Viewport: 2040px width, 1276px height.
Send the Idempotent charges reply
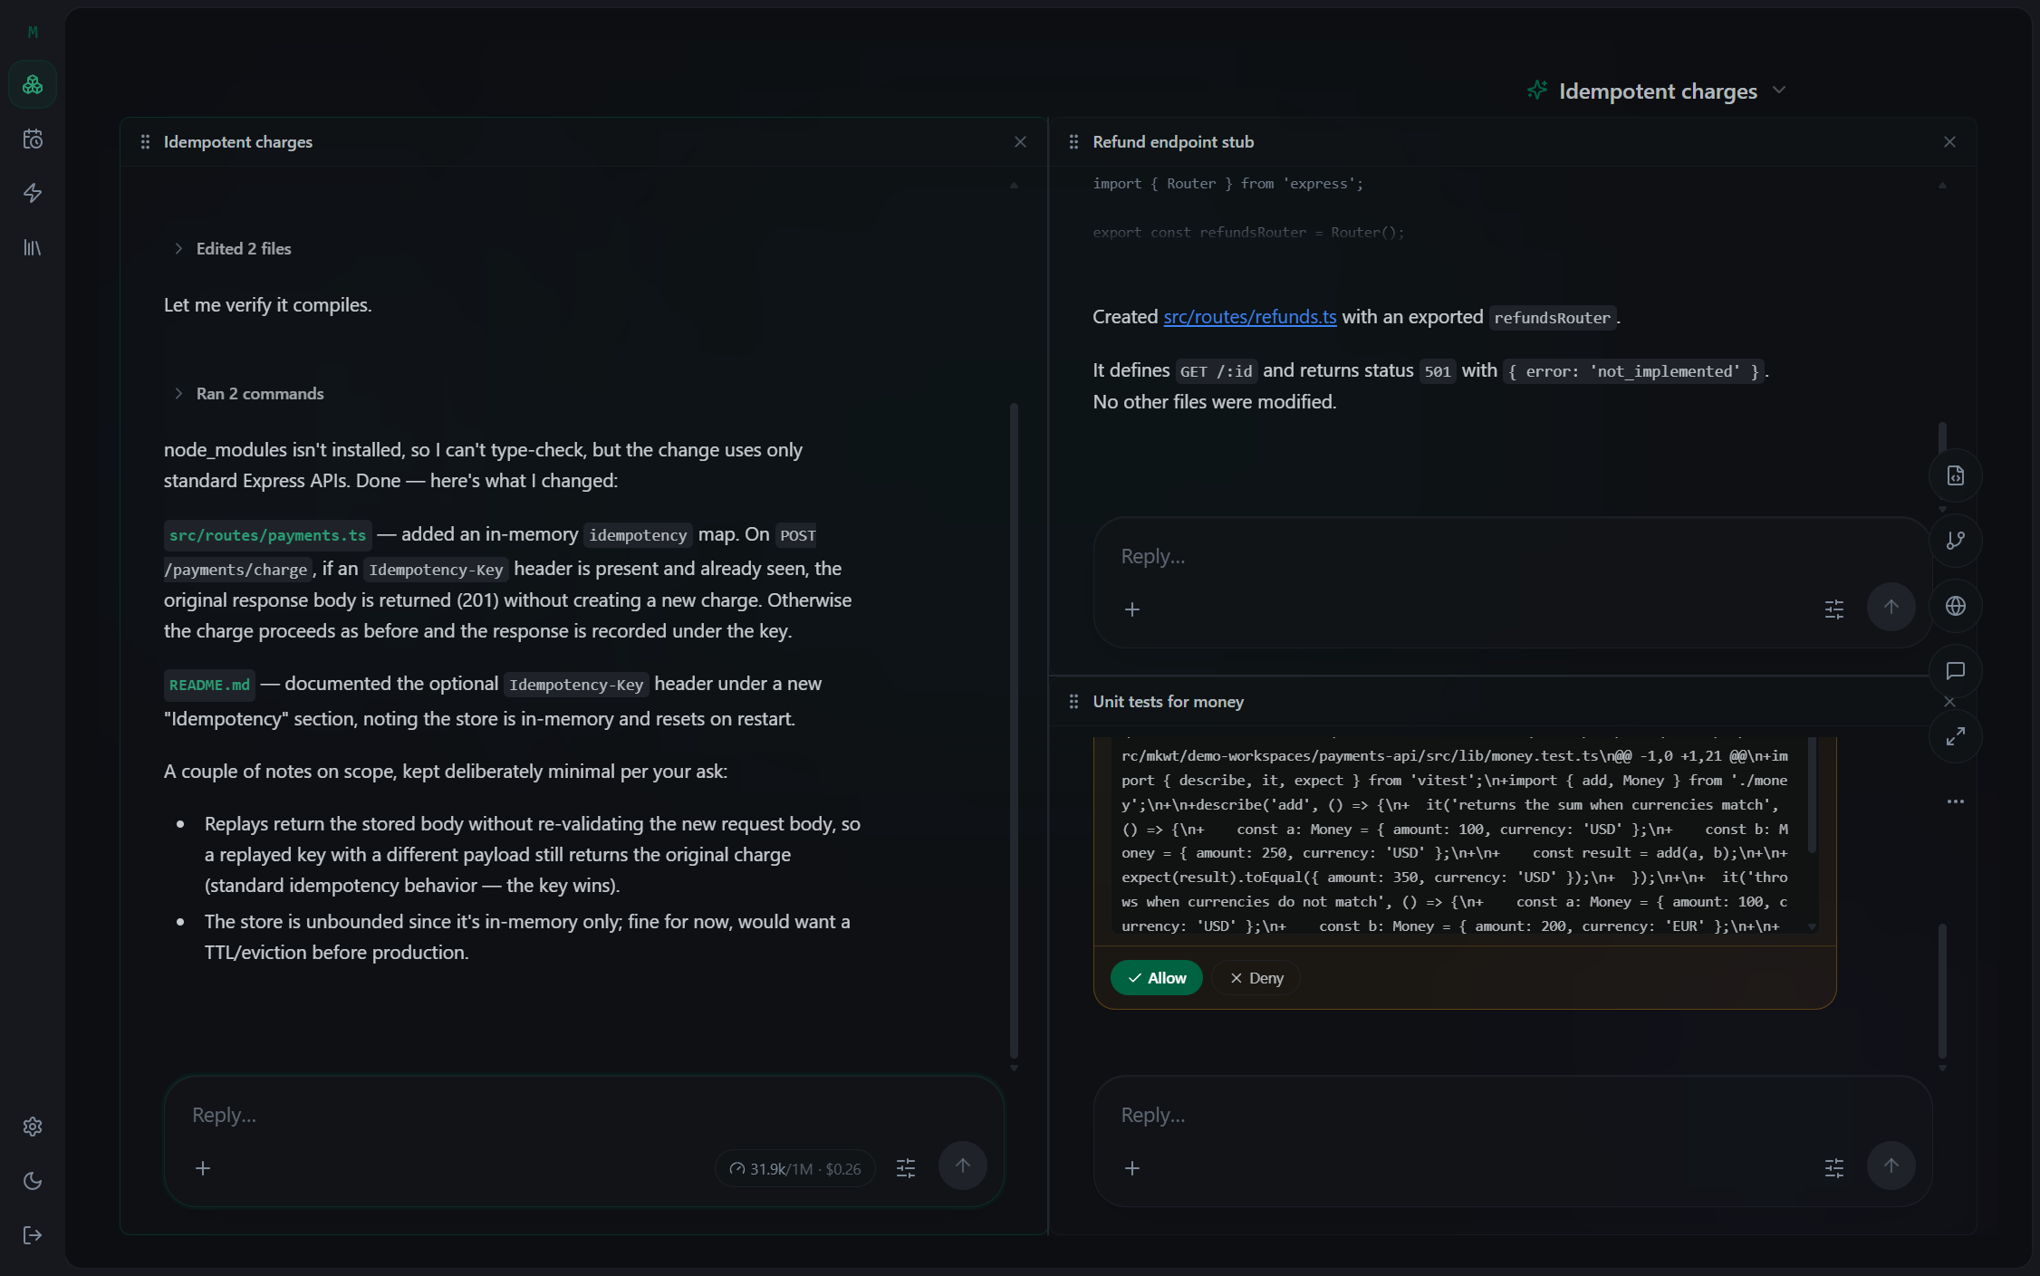point(963,1166)
